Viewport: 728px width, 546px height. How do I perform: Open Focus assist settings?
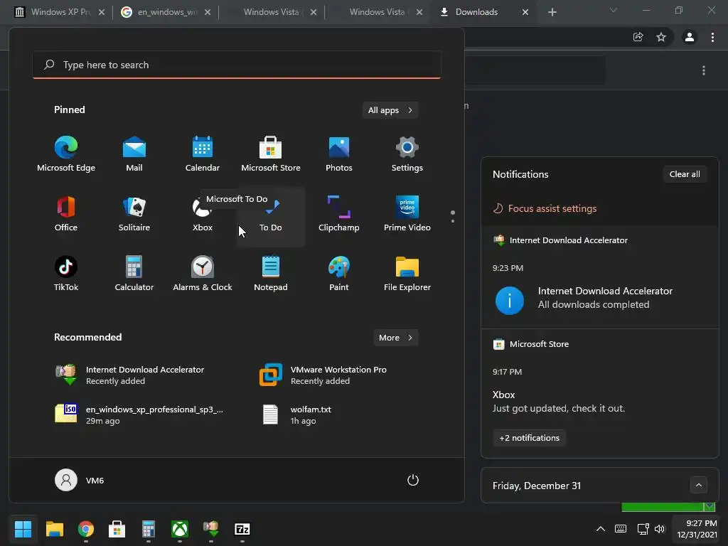click(545, 208)
